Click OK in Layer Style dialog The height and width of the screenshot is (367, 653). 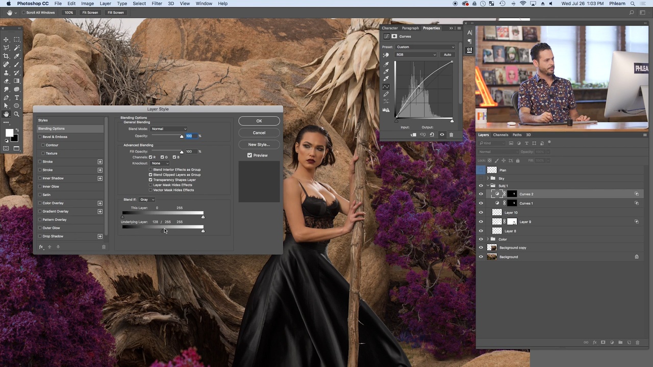point(259,121)
